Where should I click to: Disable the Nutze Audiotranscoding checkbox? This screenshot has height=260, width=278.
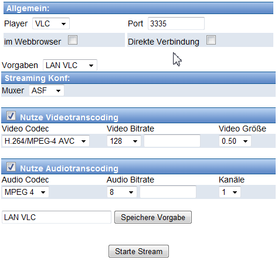pos(11,167)
